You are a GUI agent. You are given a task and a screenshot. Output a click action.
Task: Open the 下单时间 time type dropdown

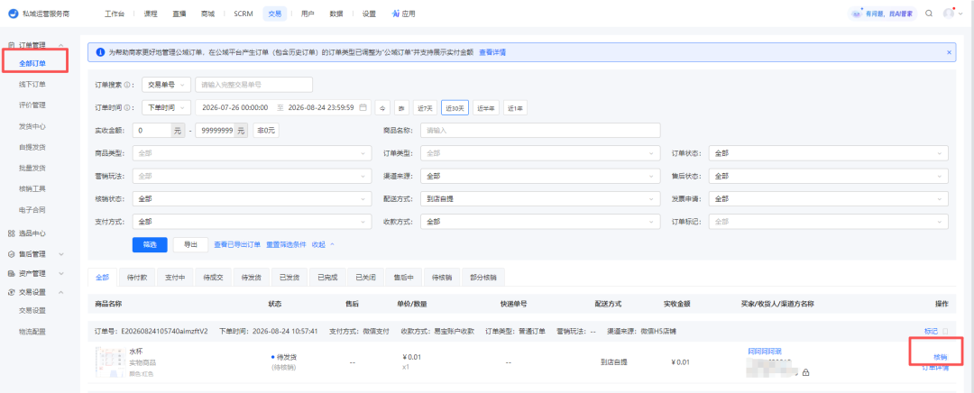(167, 107)
